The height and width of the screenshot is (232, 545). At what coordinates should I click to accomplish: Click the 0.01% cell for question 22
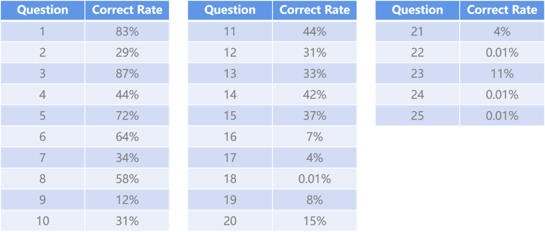pyautogui.click(x=502, y=53)
